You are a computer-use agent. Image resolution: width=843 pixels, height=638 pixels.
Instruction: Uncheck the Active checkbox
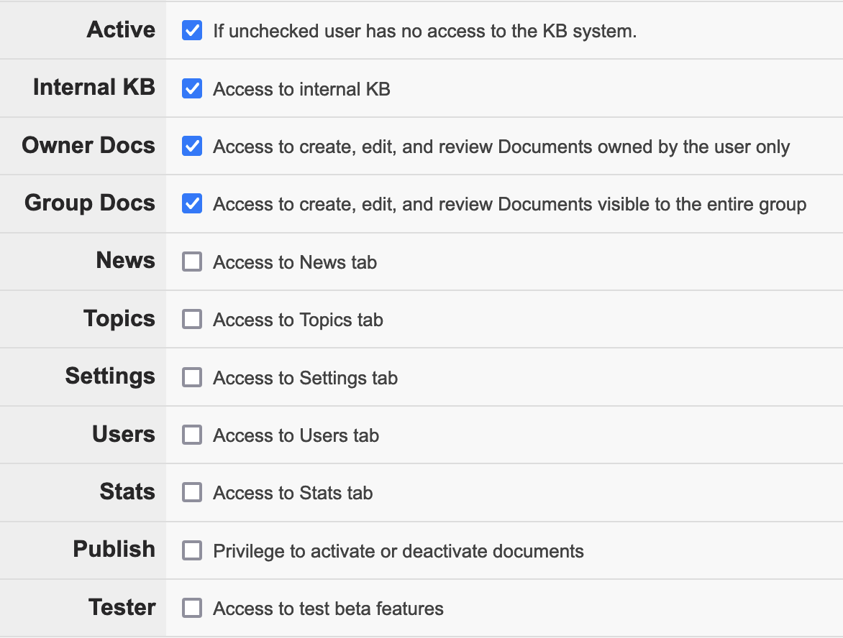[x=192, y=31]
